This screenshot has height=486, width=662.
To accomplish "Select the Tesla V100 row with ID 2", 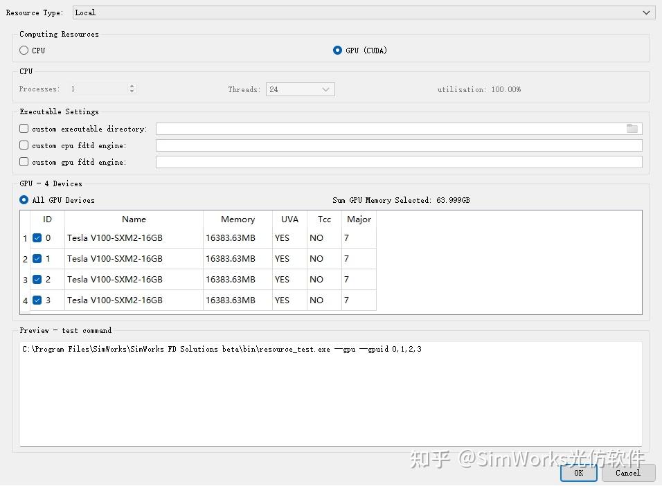I will pos(134,279).
